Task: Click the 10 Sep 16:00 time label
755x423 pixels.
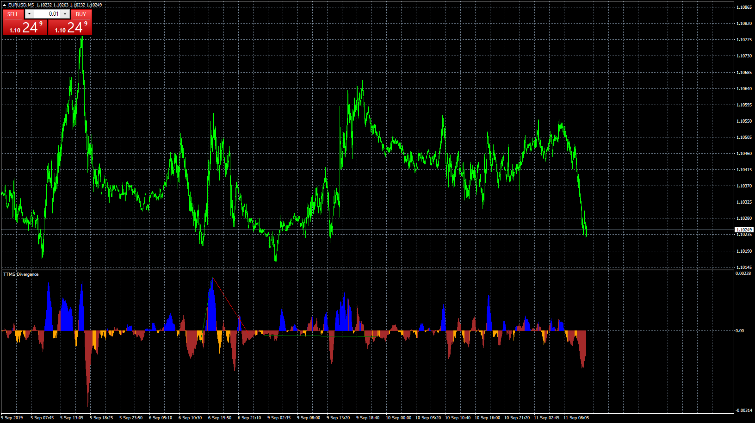Action: [x=487, y=418]
